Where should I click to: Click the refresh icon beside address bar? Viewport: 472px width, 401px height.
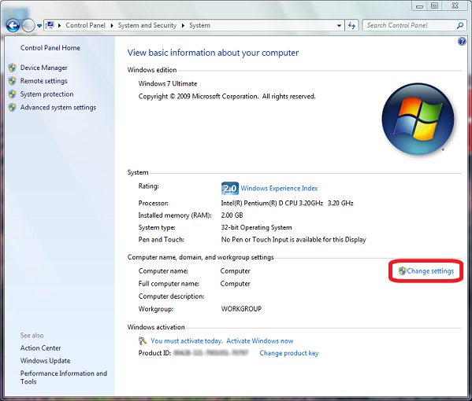(x=351, y=25)
